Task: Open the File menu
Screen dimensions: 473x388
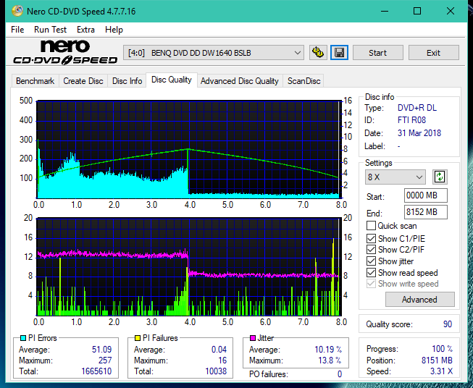Action: tap(17, 30)
